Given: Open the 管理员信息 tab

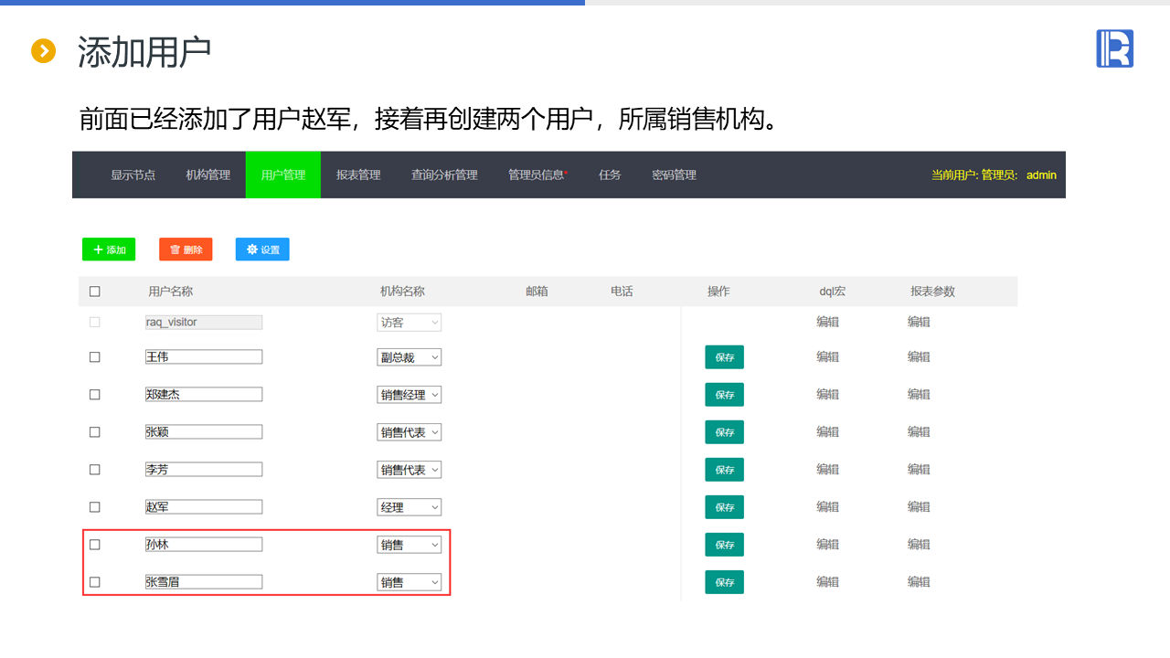Looking at the screenshot, I should tap(537, 175).
